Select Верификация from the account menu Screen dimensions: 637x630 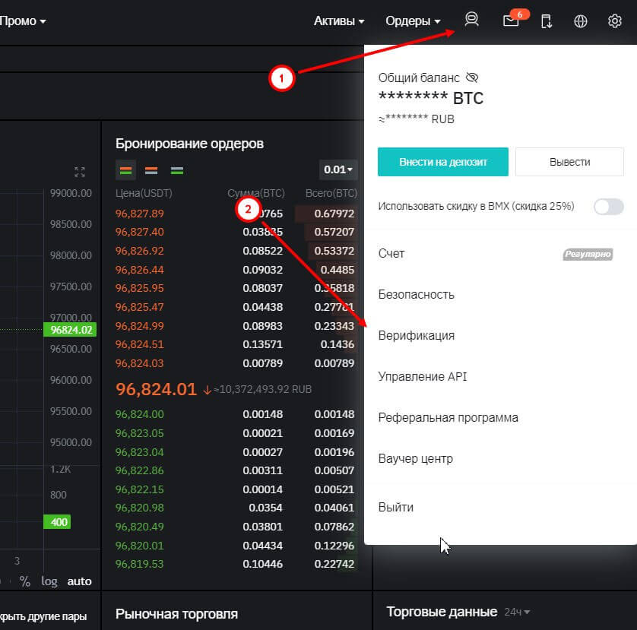tap(417, 335)
